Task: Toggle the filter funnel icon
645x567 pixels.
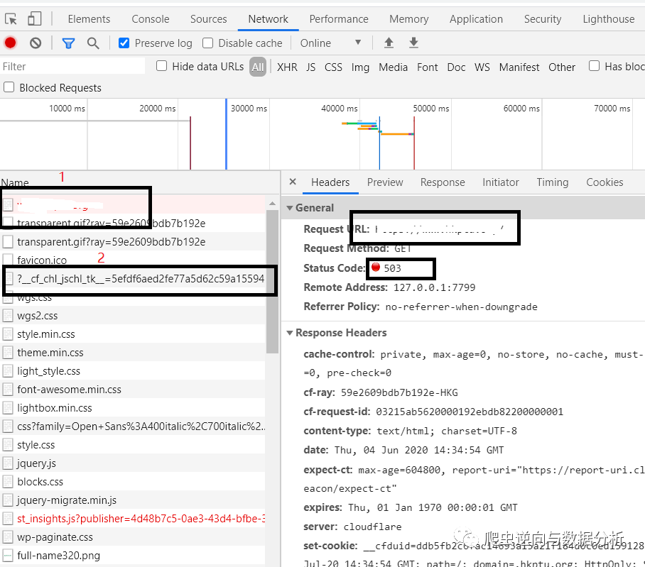Action: pyautogui.click(x=68, y=43)
